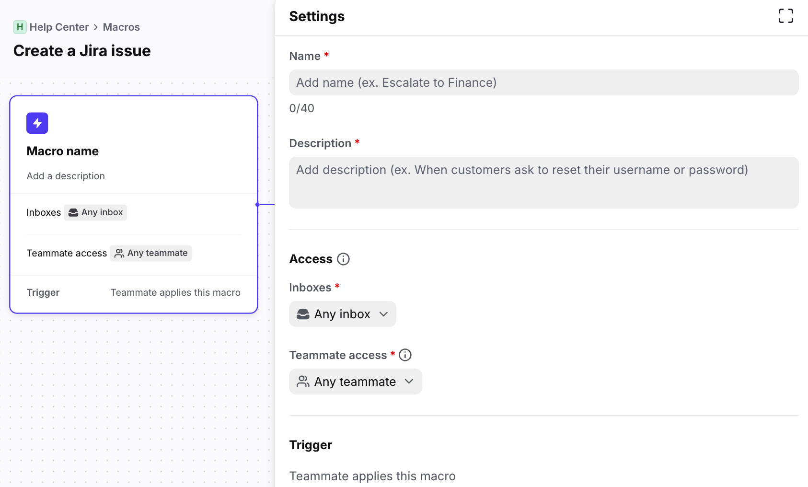The width and height of the screenshot is (808, 487).
Task: Click the Macro name heading on card
Action: click(63, 151)
